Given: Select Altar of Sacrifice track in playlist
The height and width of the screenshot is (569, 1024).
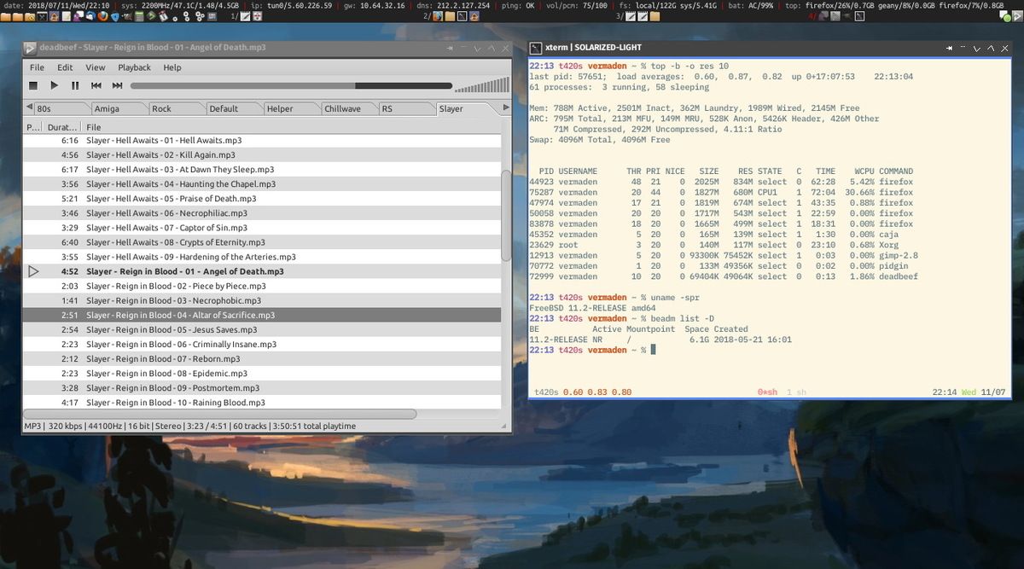Looking at the screenshot, I should [x=180, y=315].
